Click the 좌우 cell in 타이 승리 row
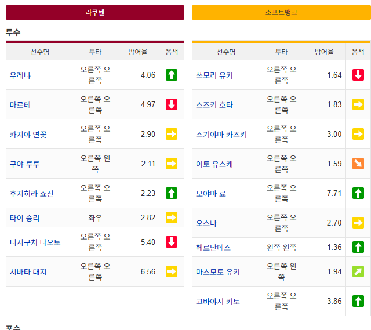371x330 pixels. pyautogui.click(x=95, y=218)
